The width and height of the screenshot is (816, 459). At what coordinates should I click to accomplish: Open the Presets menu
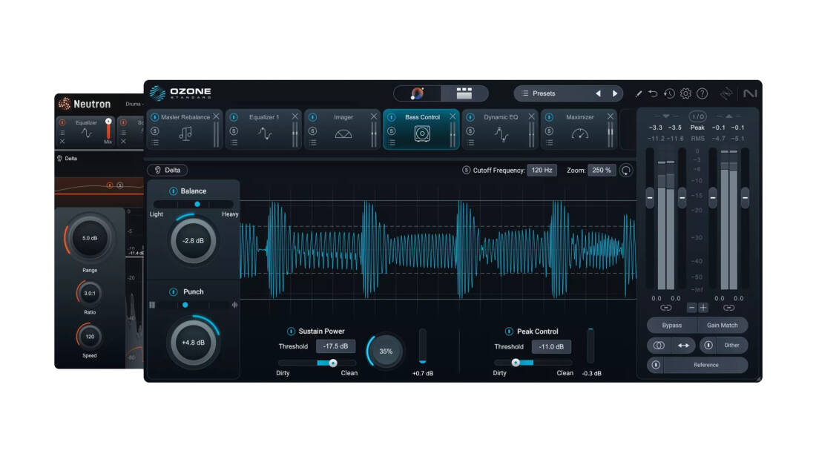click(545, 93)
